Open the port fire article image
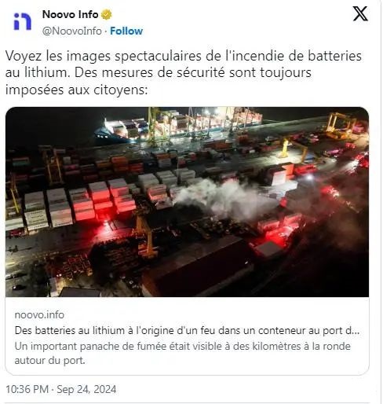Image resolution: width=383 pixels, height=404 pixels. click(187, 202)
